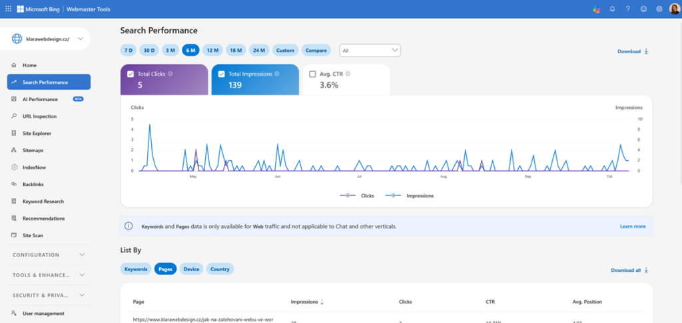Viewport: 682px width, 323px height.
Task: Open notifications bell icon
Action: 613,9
